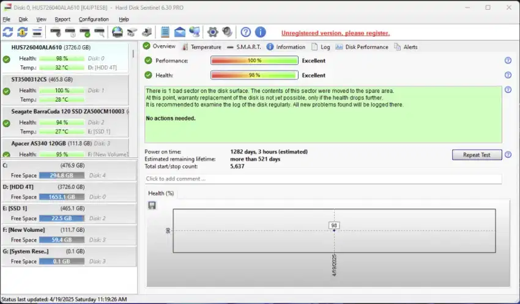Switch to the Information tab
Screen dimensions: 520x304
click(286, 46)
